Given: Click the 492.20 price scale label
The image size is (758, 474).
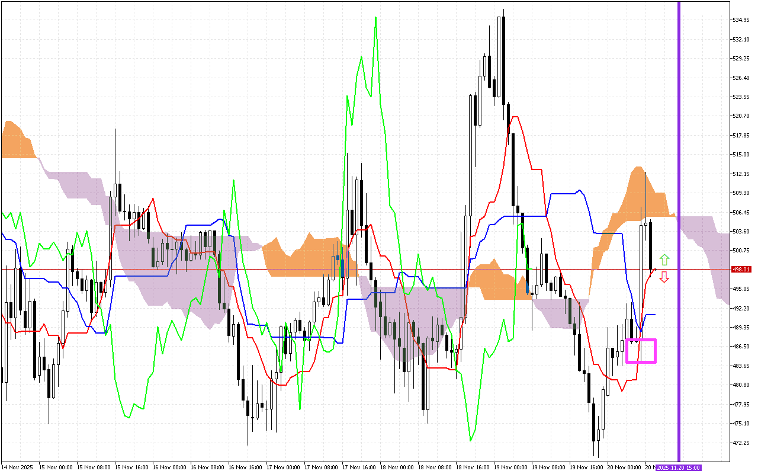Looking at the screenshot, I should 741,308.
